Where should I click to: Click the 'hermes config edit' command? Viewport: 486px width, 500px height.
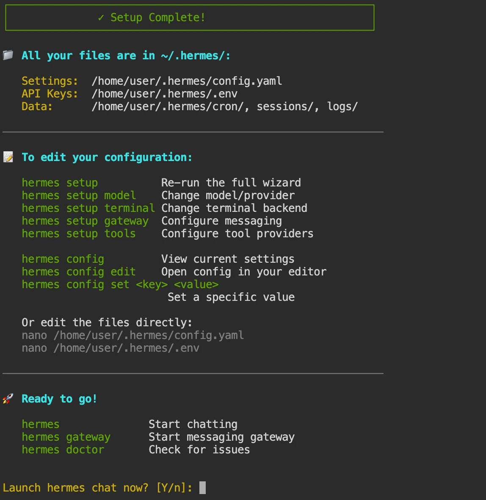pyautogui.click(x=79, y=272)
